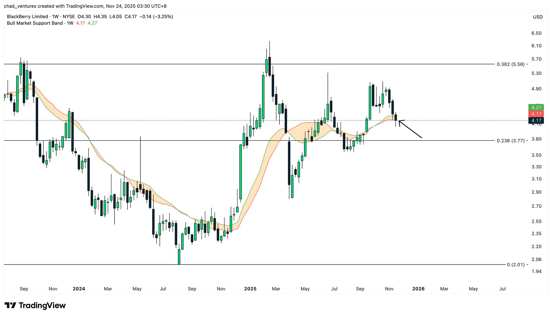Image resolution: width=552 pixels, height=317 pixels.
Task: Click the TradingView wordmark text
Action: click(x=42, y=305)
